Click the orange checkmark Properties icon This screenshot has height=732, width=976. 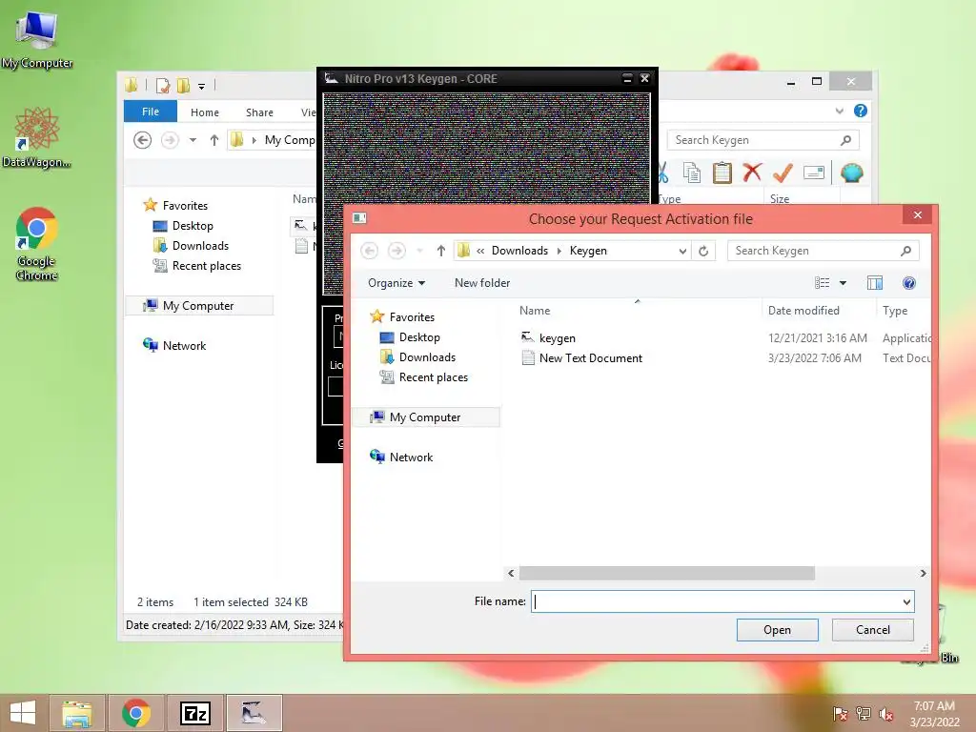point(783,173)
